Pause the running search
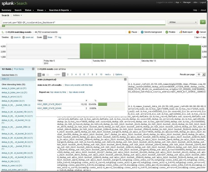Image resolution: width=208 pixels, height=172 pixels. [x=132, y=32]
